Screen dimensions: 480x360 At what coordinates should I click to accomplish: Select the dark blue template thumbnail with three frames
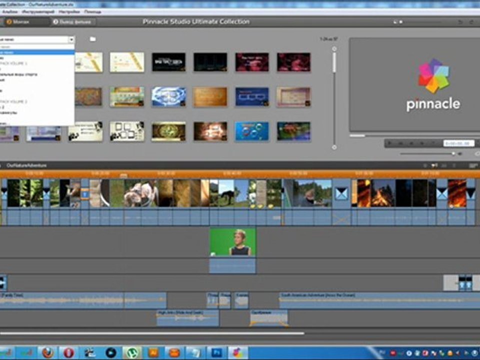coord(252,96)
